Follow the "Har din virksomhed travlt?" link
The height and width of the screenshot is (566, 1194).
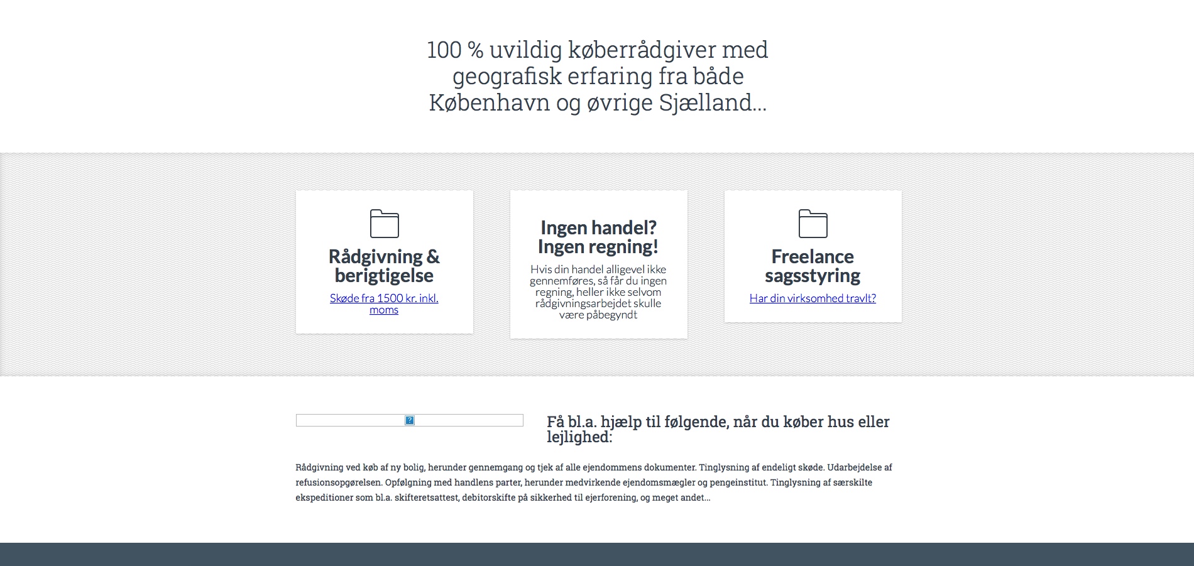(x=813, y=298)
